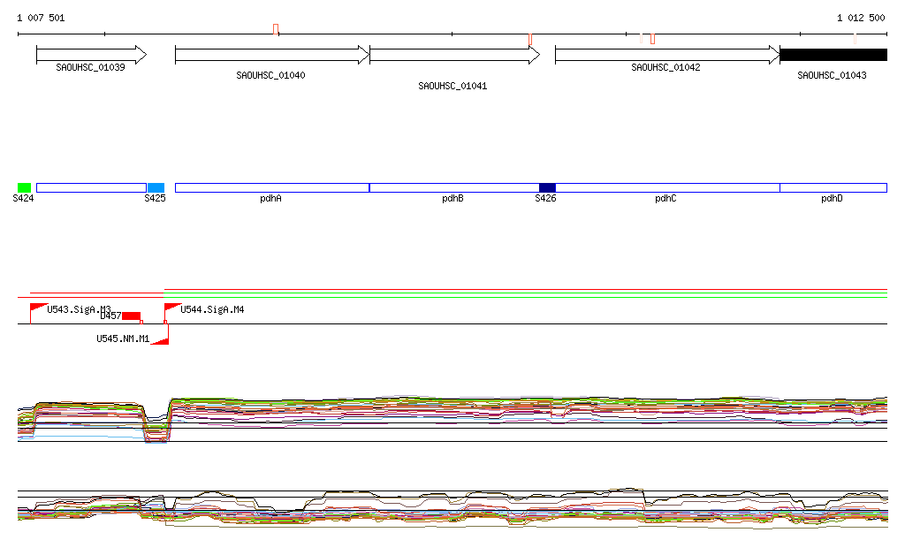Click the SAOUHSC_01041 gene name label

[x=452, y=87]
